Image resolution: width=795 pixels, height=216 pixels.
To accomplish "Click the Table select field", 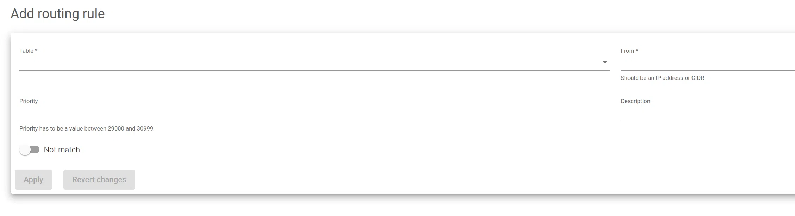I will click(x=310, y=63).
